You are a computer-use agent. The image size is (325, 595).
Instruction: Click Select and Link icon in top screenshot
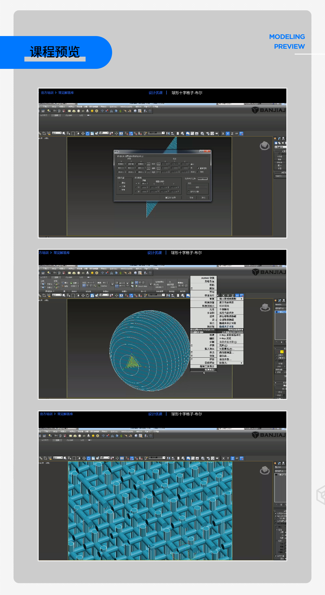click(x=40, y=133)
